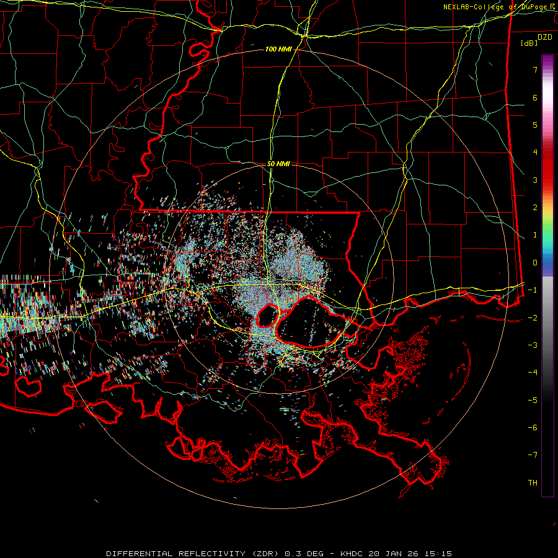558x558 pixels.
Task: Click the 'DIFFERENTIAL REFLECTIVITY (ZDR)' caption at bottom
Action: click(194, 554)
